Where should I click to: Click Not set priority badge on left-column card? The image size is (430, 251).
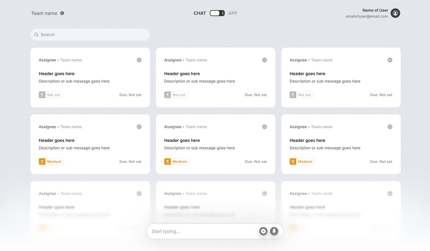tap(51, 95)
